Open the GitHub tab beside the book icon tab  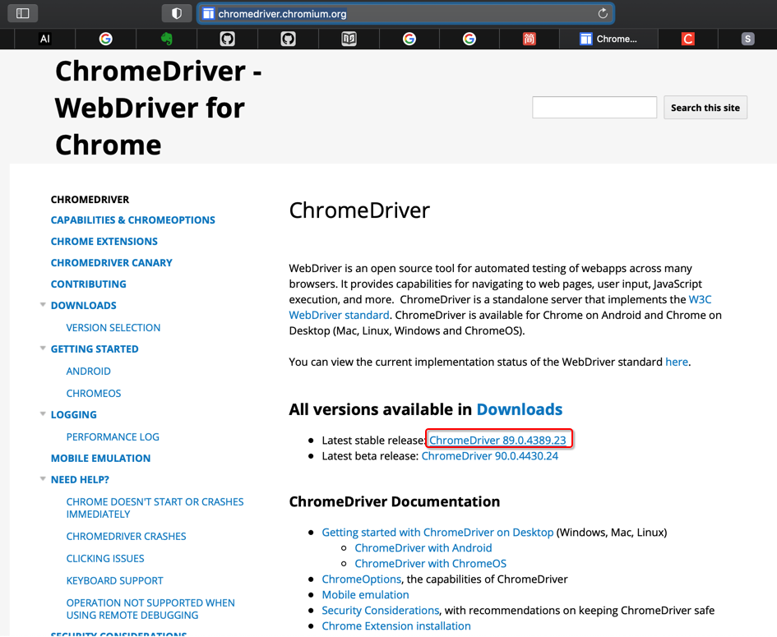(x=289, y=39)
